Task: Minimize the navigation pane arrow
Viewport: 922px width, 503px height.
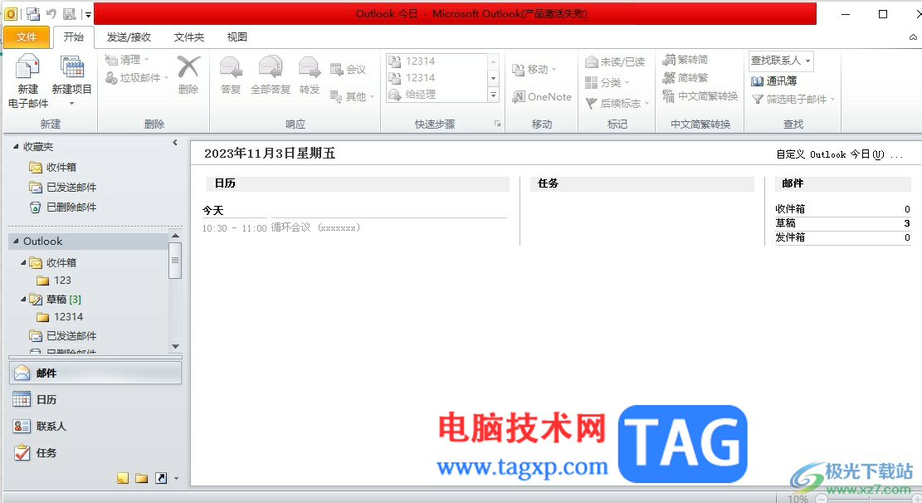Action: click(174, 143)
